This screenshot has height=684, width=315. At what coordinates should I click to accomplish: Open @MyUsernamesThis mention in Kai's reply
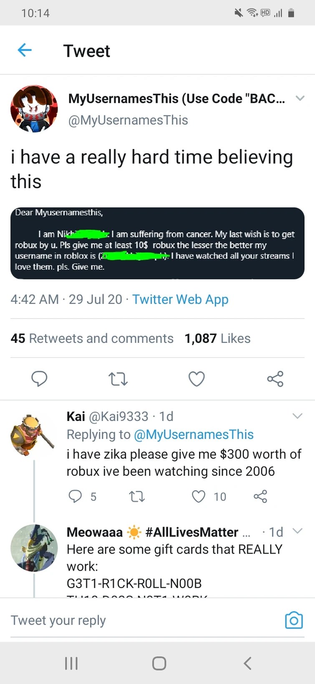194,434
